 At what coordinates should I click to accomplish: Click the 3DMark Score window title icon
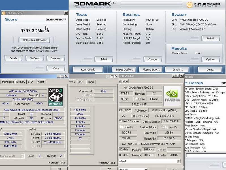click(4, 13)
